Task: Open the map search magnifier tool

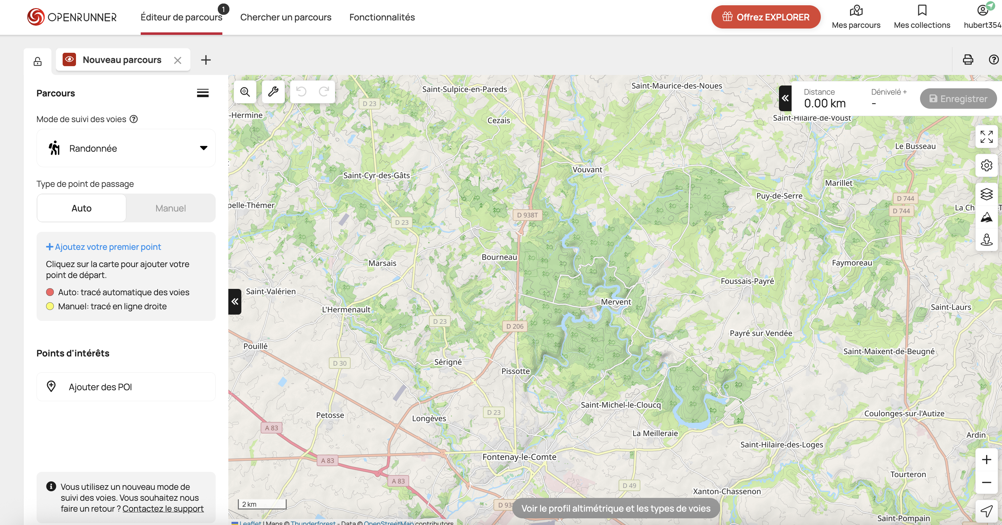Action: click(245, 92)
